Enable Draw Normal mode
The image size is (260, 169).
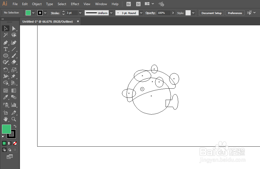tap(4, 150)
